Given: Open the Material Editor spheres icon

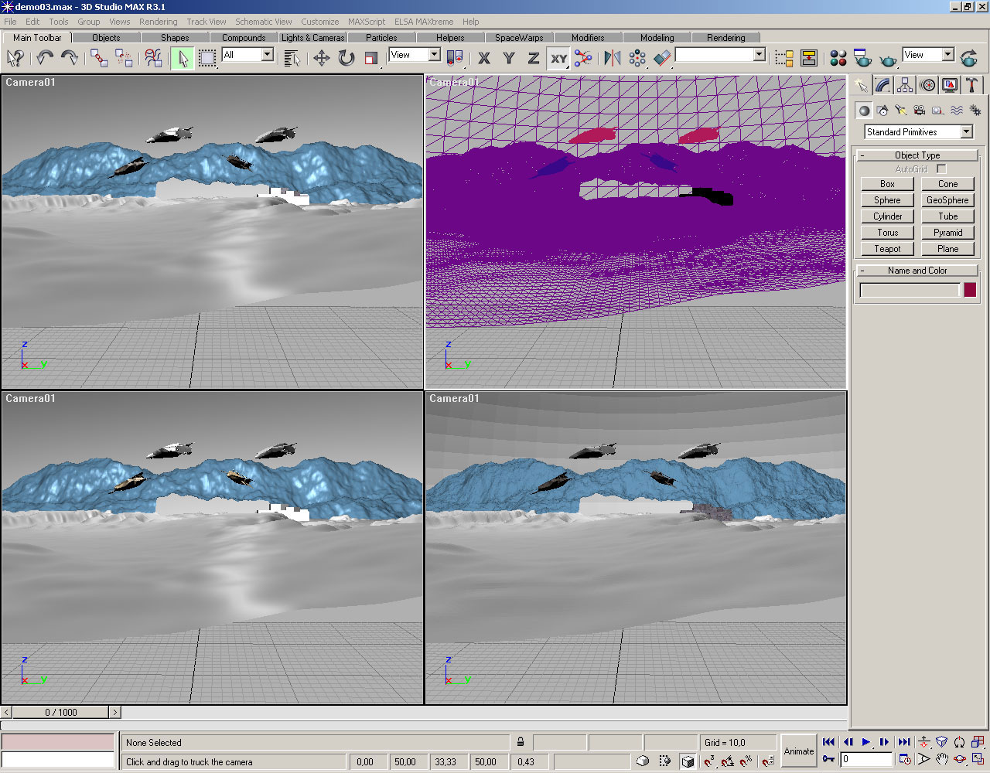Looking at the screenshot, I should pos(838,58).
